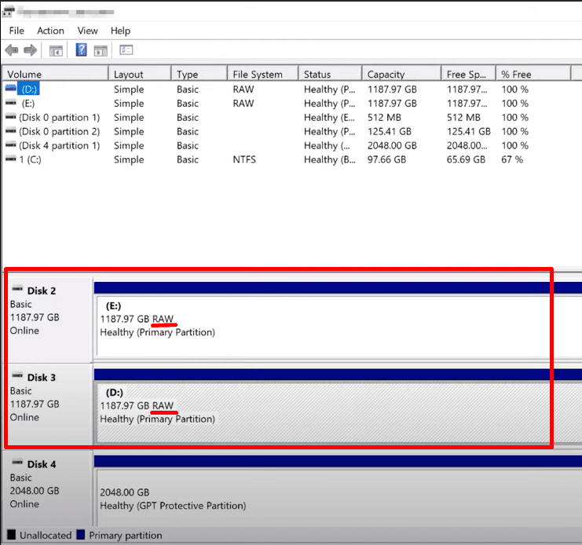Select the (Disk 0 partition 1) row
Viewport: 582px width, 545px height.
(x=60, y=117)
